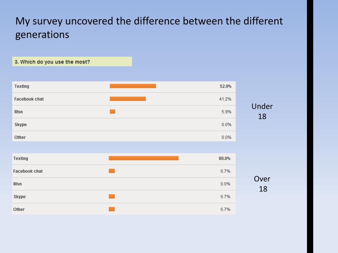The height and width of the screenshot is (253, 338).
Task: Click the Other bar in Over 18 chart
Action: 112,209
